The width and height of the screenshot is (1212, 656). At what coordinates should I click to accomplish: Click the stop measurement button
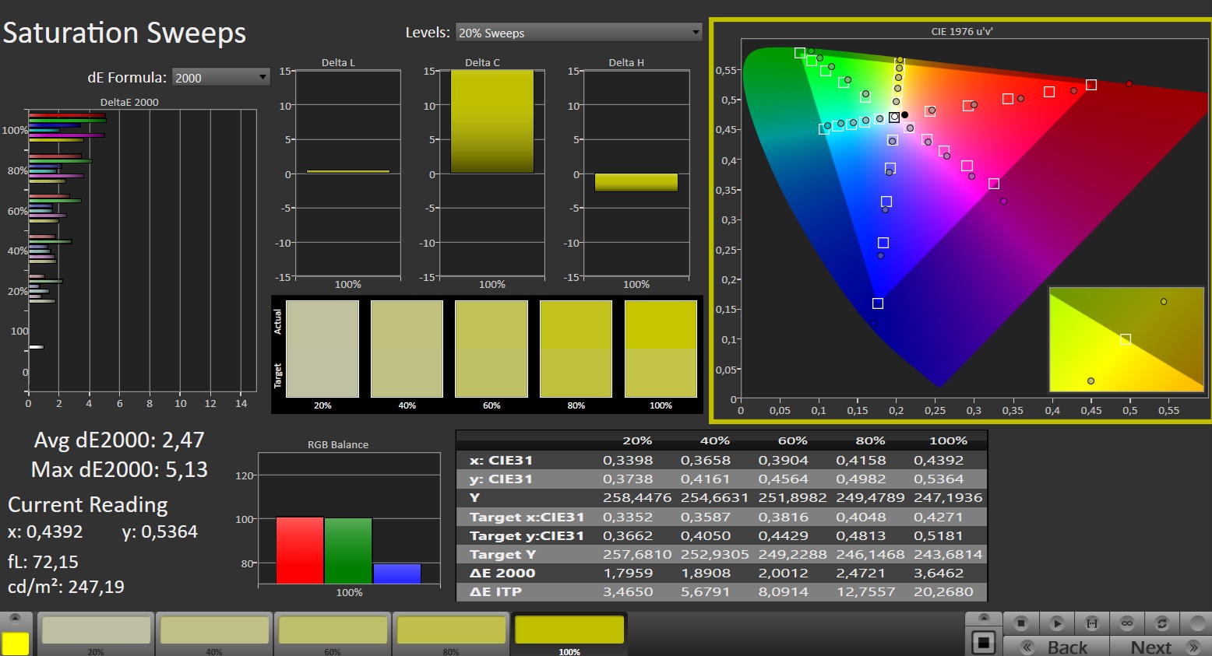click(x=1021, y=623)
